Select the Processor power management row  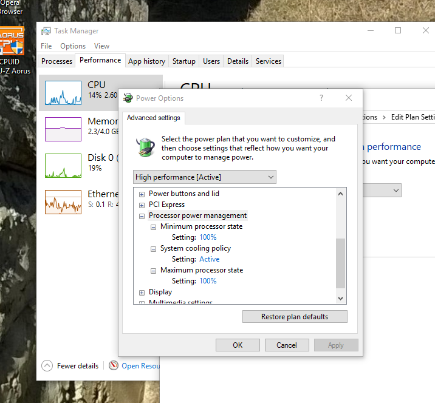[x=197, y=215]
